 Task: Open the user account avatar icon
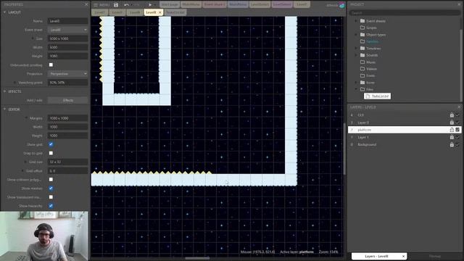pos(341,5)
